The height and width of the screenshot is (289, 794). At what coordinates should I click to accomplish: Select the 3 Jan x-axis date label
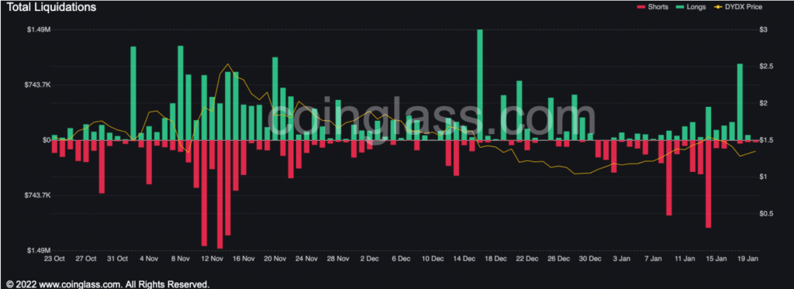pos(622,259)
